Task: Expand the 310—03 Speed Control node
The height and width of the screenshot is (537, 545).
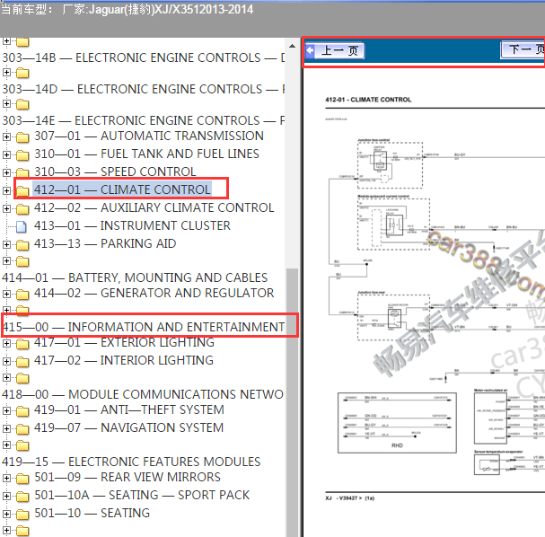Action: click(6, 172)
